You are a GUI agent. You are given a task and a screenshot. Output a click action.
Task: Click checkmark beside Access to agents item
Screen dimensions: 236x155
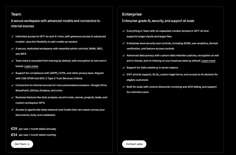[x=12, y=109]
